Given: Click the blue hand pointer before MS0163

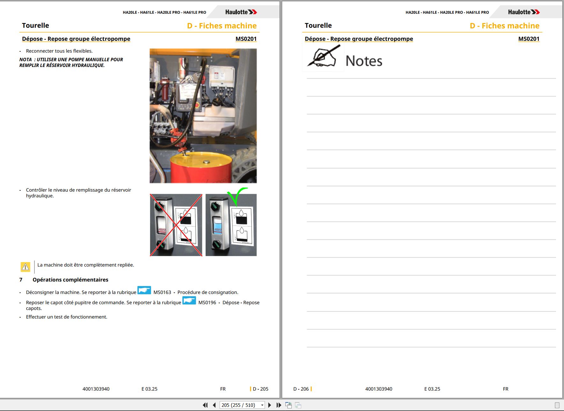Looking at the screenshot, I should (x=144, y=290).
